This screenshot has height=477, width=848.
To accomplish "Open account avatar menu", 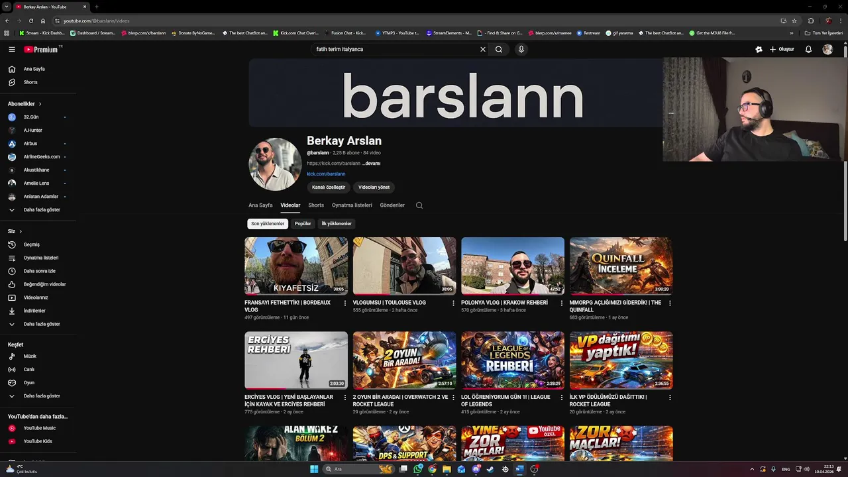I will tap(827, 49).
